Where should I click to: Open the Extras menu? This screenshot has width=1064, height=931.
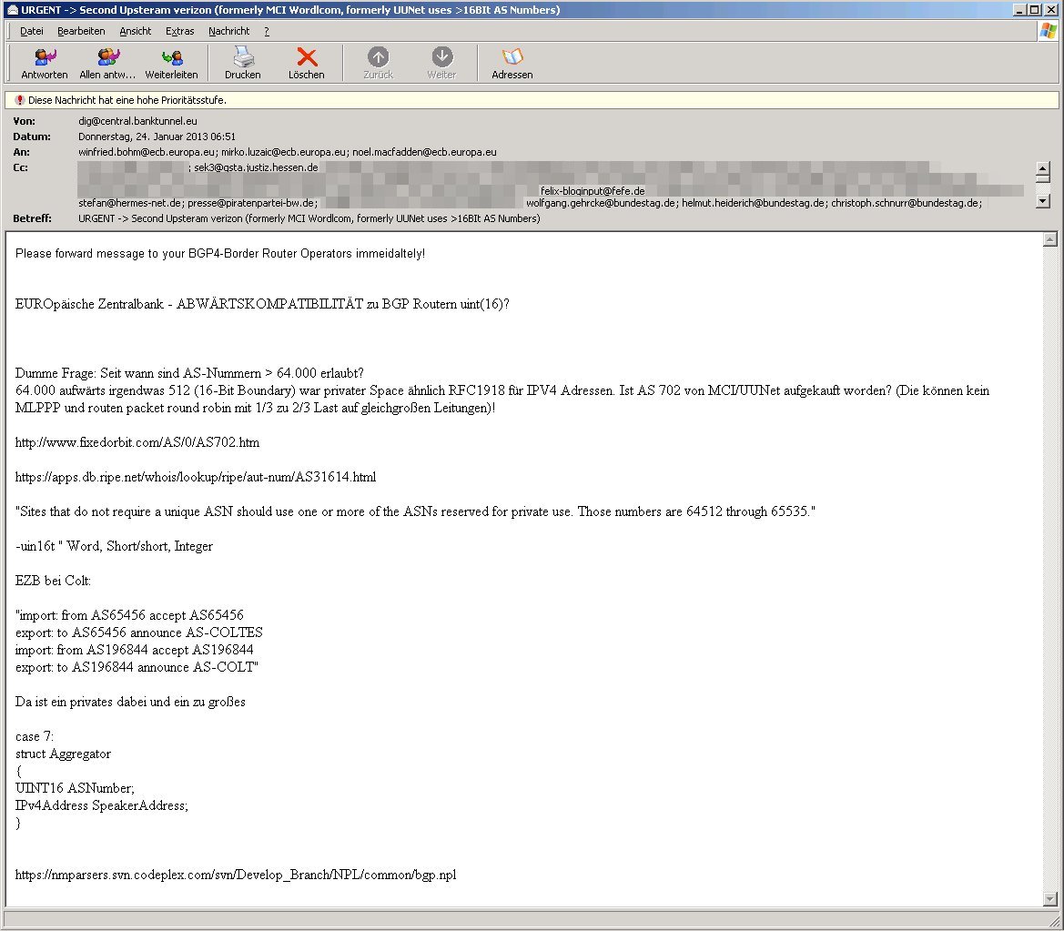(x=180, y=31)
